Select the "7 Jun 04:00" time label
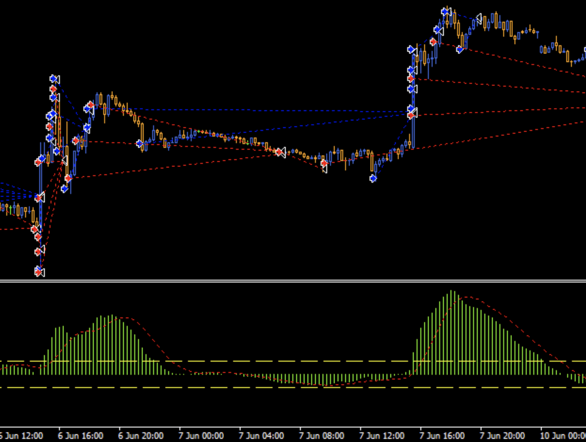Viewport: 586px width, 442px height. [262, 435]
